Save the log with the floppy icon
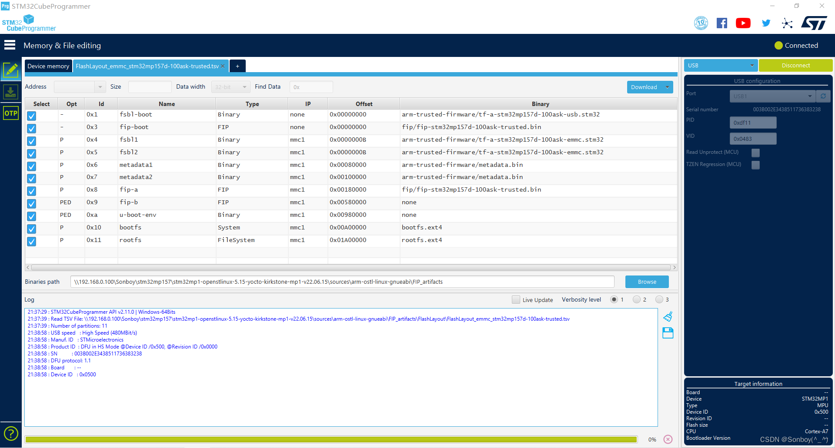The width and height of the screenshot is (835, 448). (x=668, y=333)
